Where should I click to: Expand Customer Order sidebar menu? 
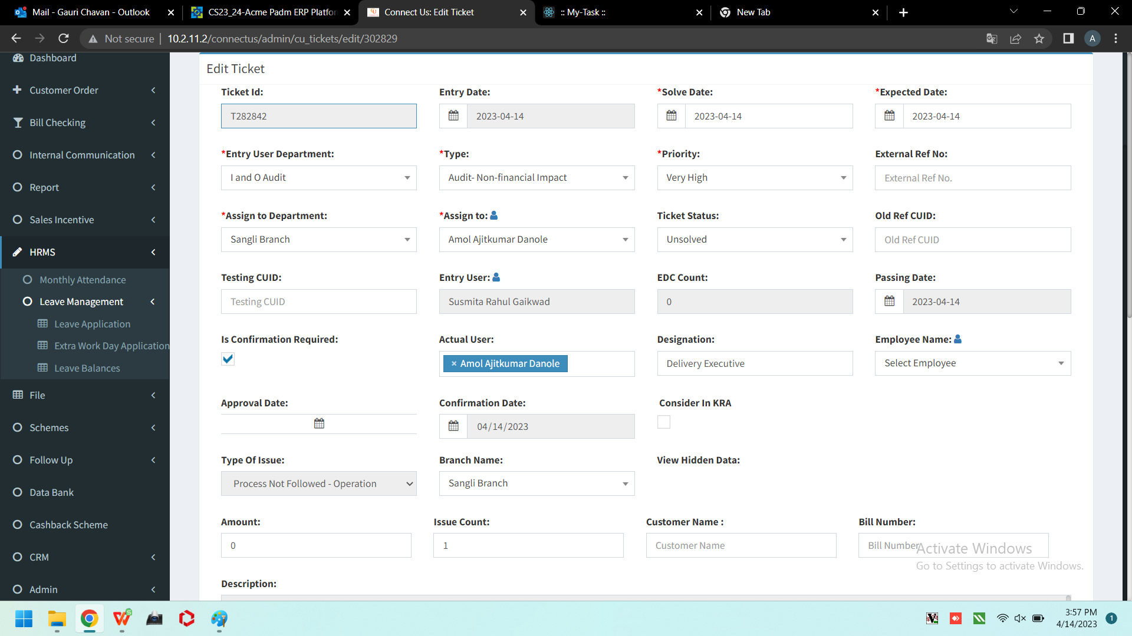(x=85, y=90)
